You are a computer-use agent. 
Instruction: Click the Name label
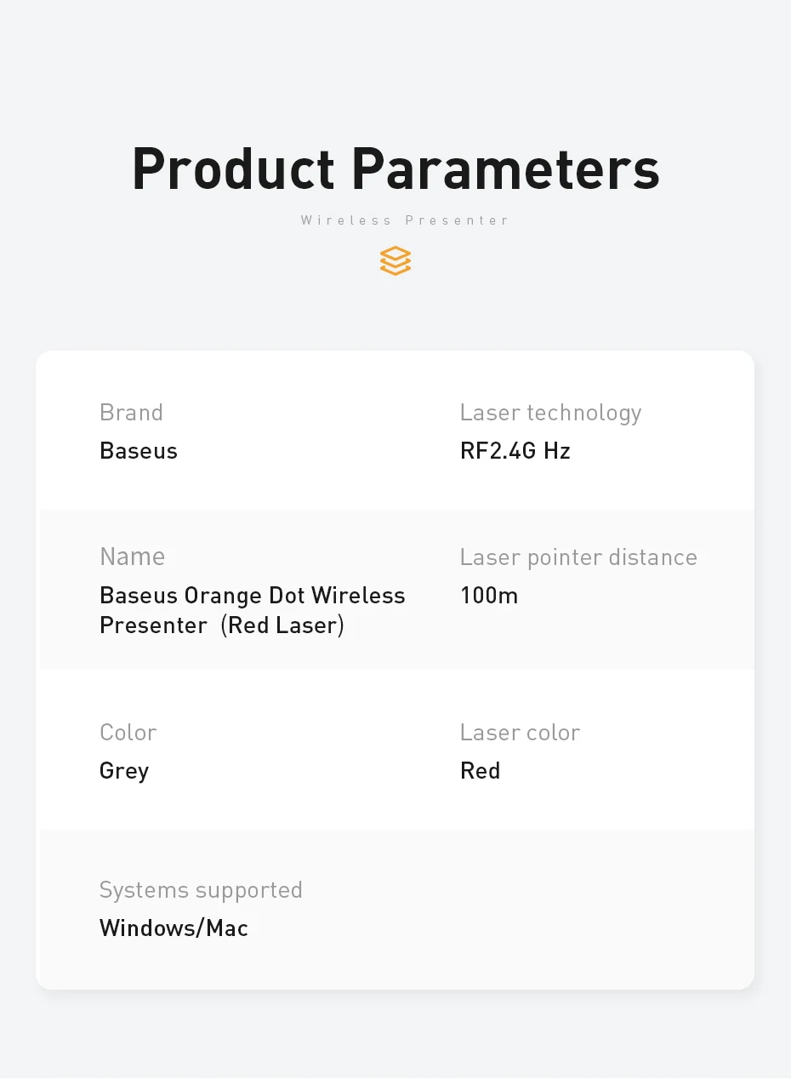pos(132,557)
